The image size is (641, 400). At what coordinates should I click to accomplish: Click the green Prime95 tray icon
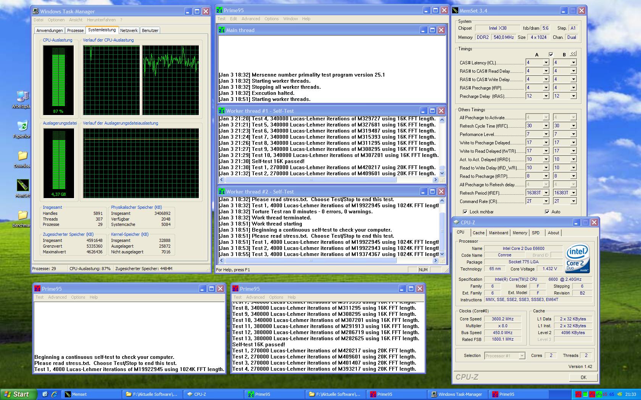[599, 394]
